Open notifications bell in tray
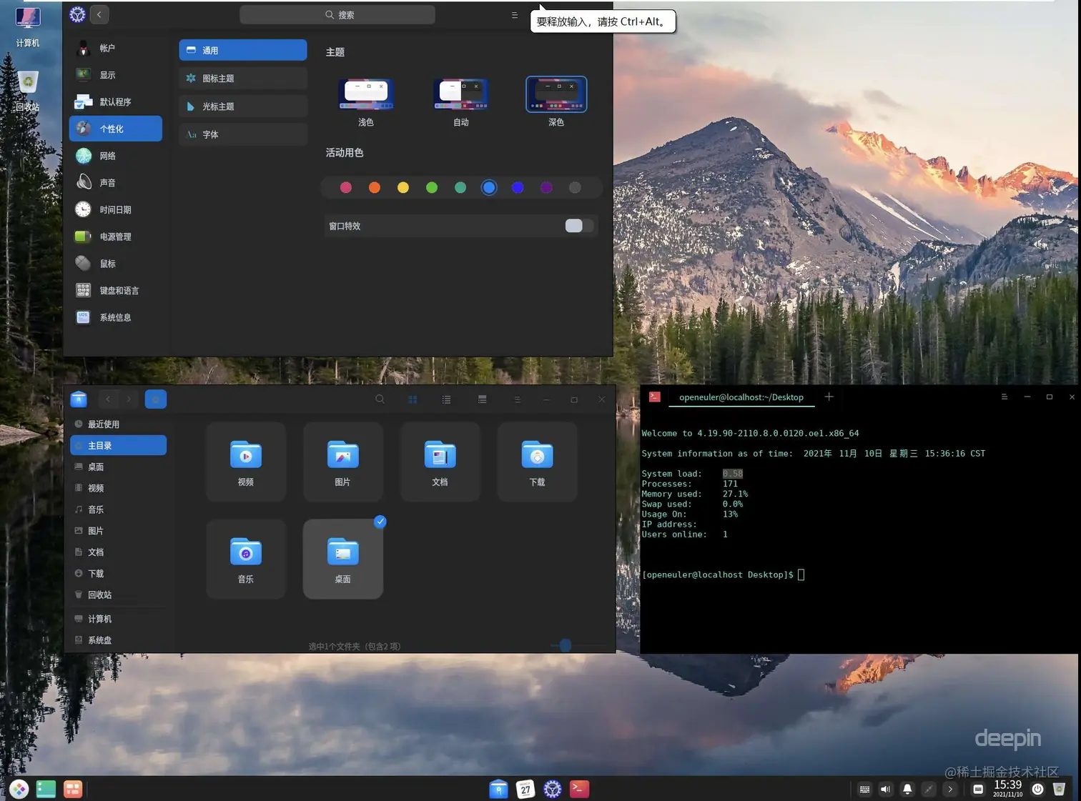 tap(907, 789)
